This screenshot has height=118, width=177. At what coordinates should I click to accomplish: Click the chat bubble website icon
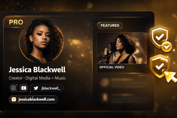pyautogui.click(x=14, y=99)
